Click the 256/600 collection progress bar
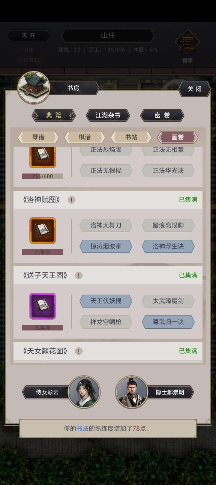Viewport: 216px width, 485px height. point(43,176)
